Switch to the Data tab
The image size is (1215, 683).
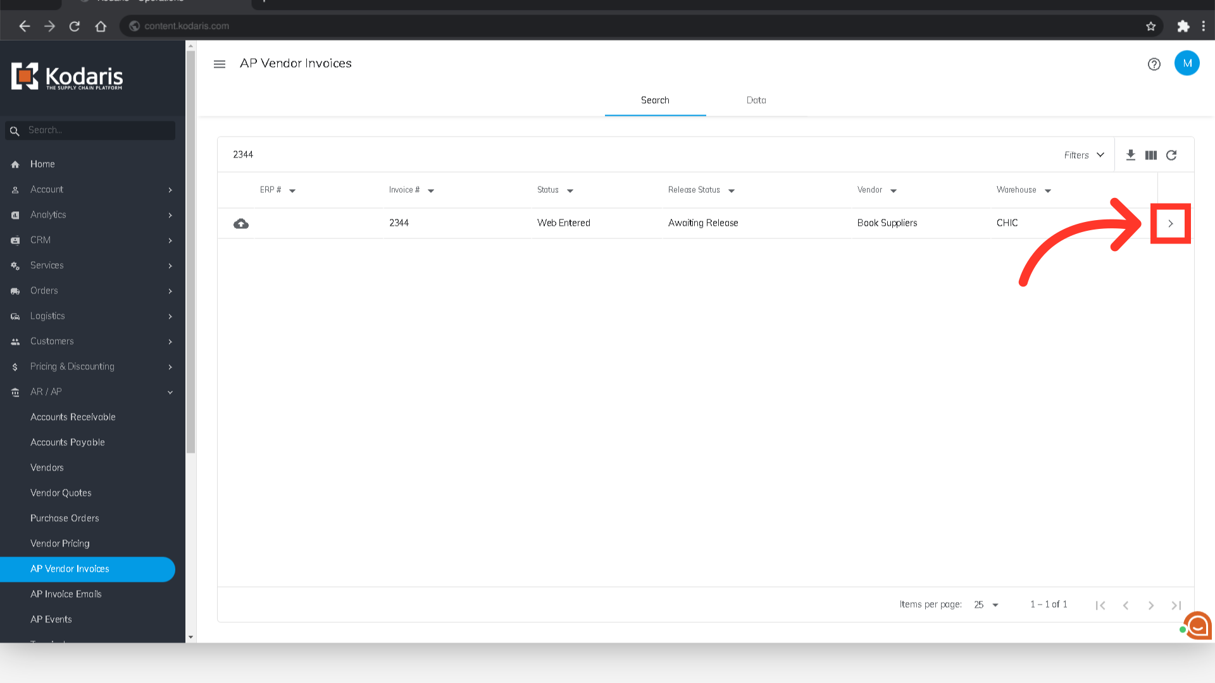756,100
